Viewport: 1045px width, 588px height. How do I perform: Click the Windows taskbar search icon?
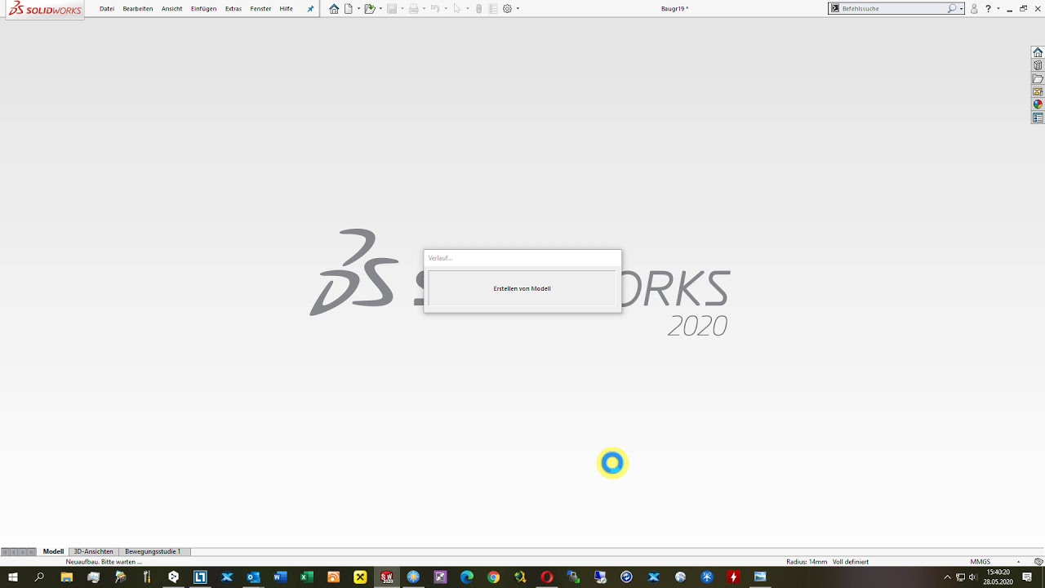pyautogui.click(x=39, y=577)
